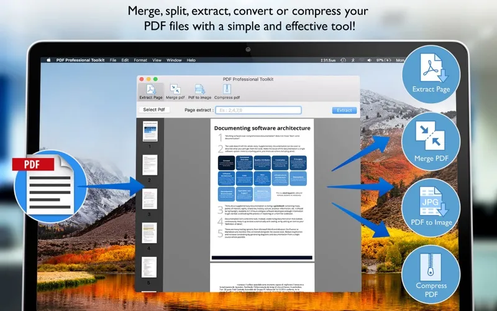Select page 4 thumbnail in sidebar
The width and height of the screenshot is (497, 311).
click(149, 233)
